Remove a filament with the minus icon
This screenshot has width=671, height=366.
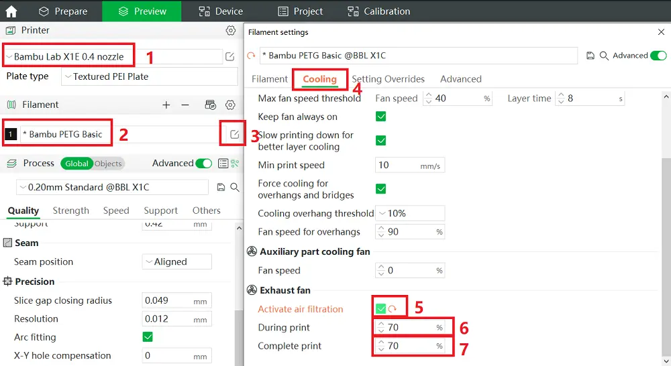coord(185,105)
